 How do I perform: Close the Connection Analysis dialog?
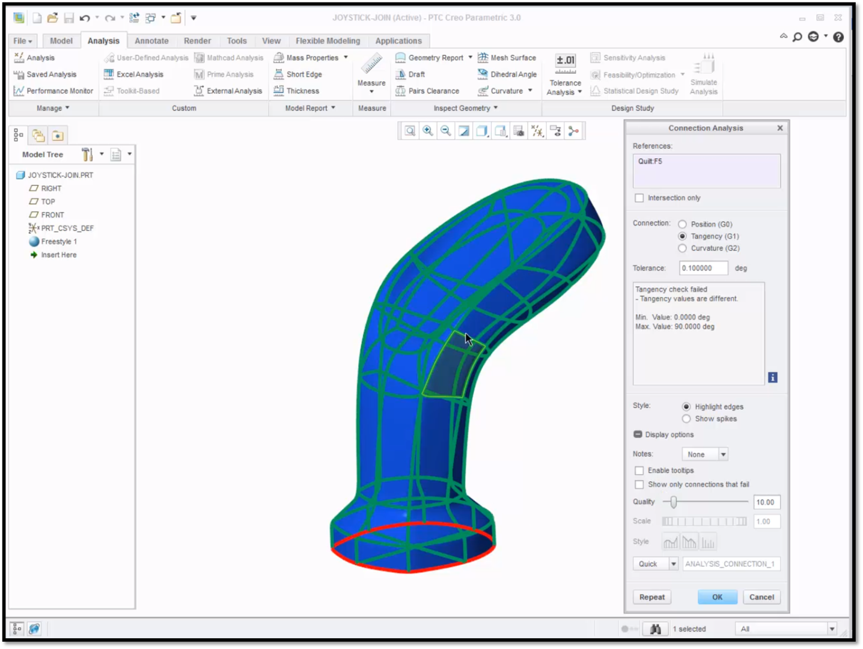click(x=780, y=128)
